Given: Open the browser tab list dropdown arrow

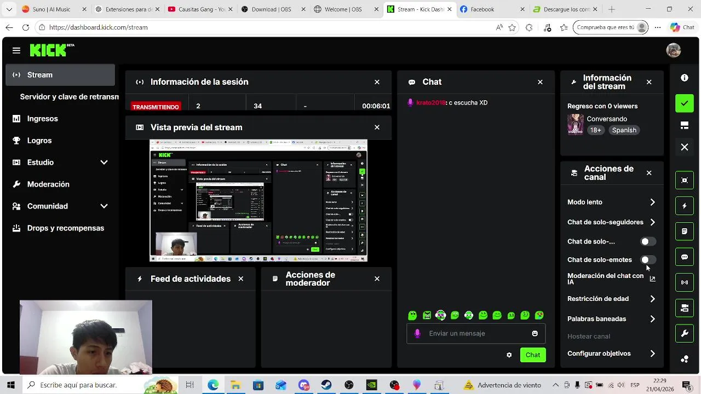Looking at the screenshot, I should tap(9, 9).
